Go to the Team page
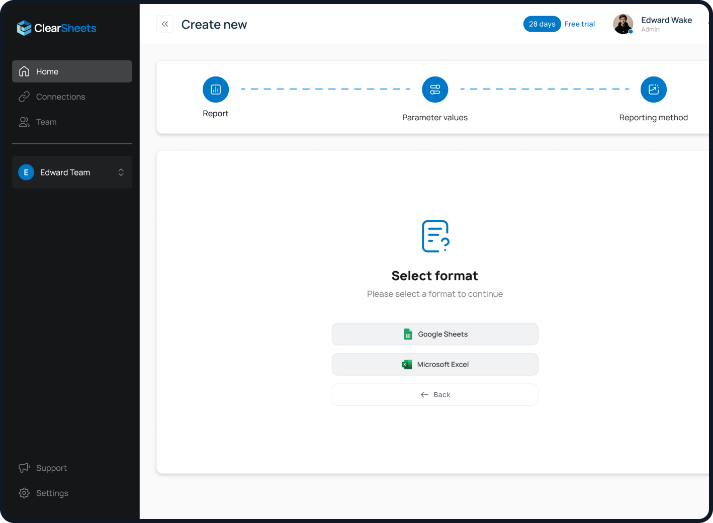The height and width of the screenshot is (523, 713). [72, 122]
